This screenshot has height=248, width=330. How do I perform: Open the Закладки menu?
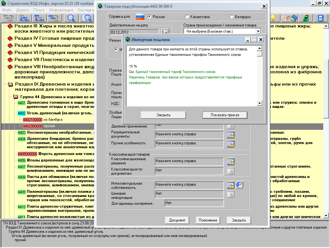coord(86,10)
